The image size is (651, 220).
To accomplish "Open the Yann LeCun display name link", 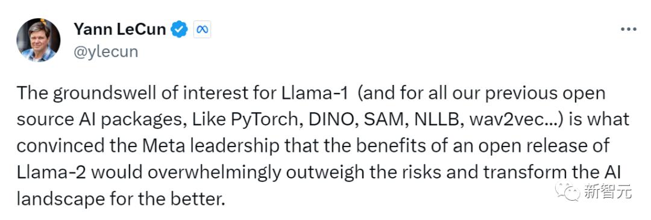I will tap(120, 29).
